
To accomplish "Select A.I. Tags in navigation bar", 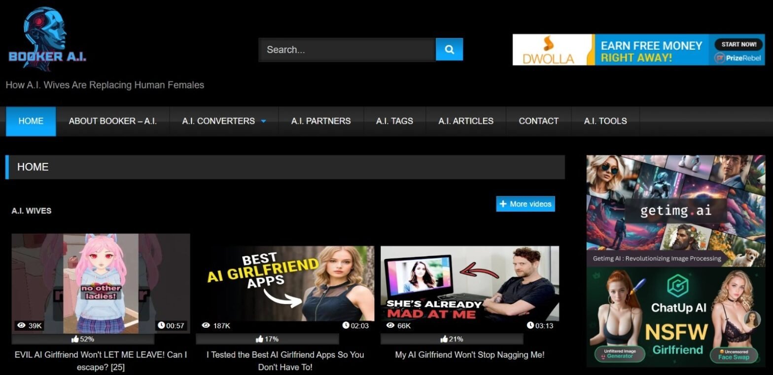I will [394, 121].
